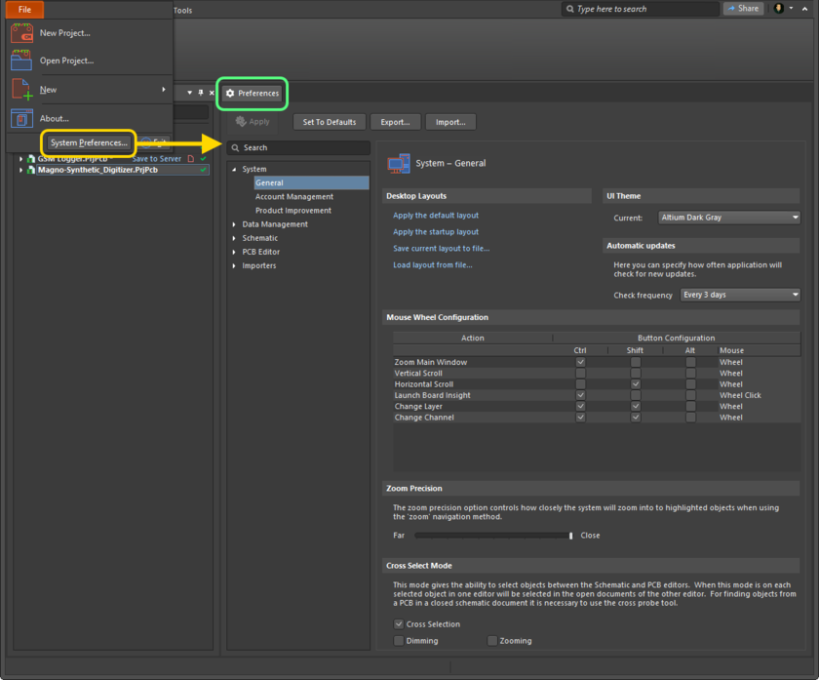Click the New document icon in File menu

[21, 90]
